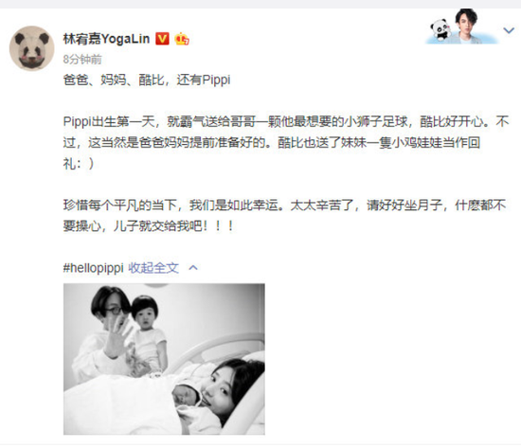
Task: Open the 林宥嘉YogaLin username link
Action: click(x=106, y=39)
